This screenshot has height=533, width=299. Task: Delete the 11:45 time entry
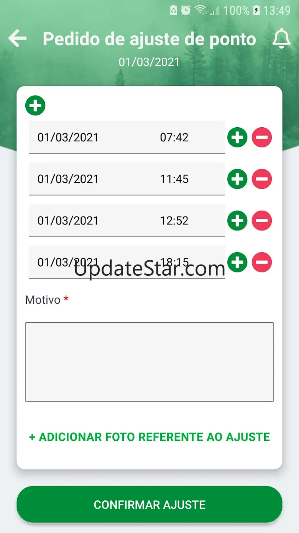coord(262,179)
